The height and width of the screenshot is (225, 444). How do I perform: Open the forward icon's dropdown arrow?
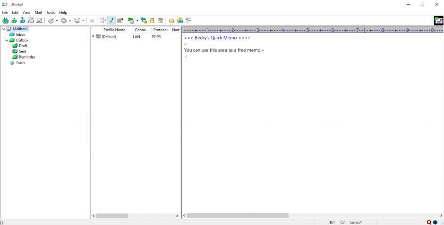(x=83, y=20)
